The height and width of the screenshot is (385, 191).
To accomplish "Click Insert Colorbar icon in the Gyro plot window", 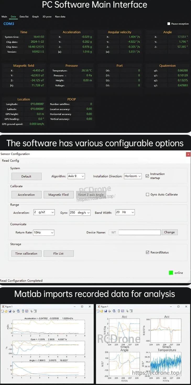I will pyautogui.click(x=23, y=311).
